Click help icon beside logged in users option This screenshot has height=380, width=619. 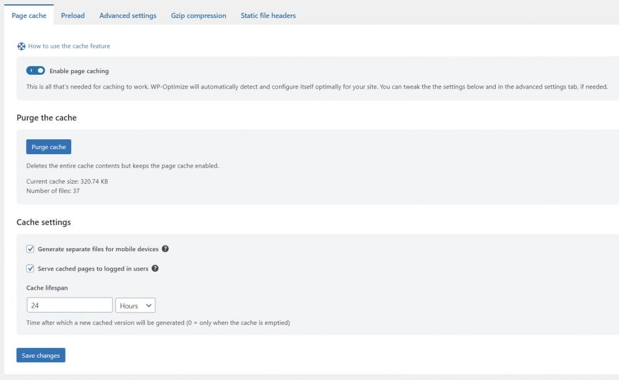coord(155,269)
